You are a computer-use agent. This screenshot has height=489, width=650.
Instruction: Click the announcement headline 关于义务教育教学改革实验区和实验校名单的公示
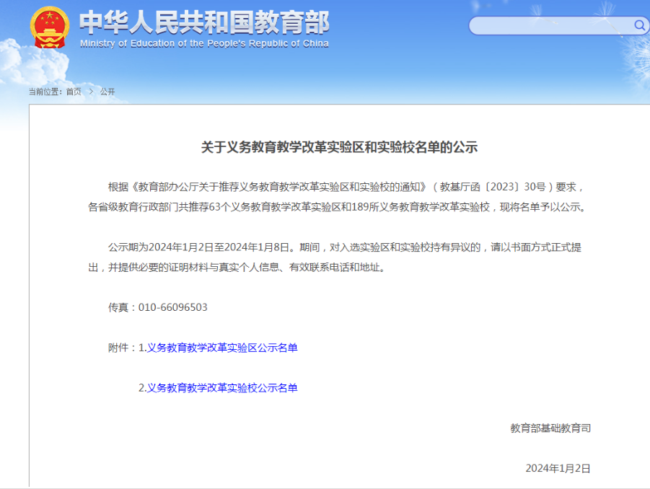pos(339,147)
